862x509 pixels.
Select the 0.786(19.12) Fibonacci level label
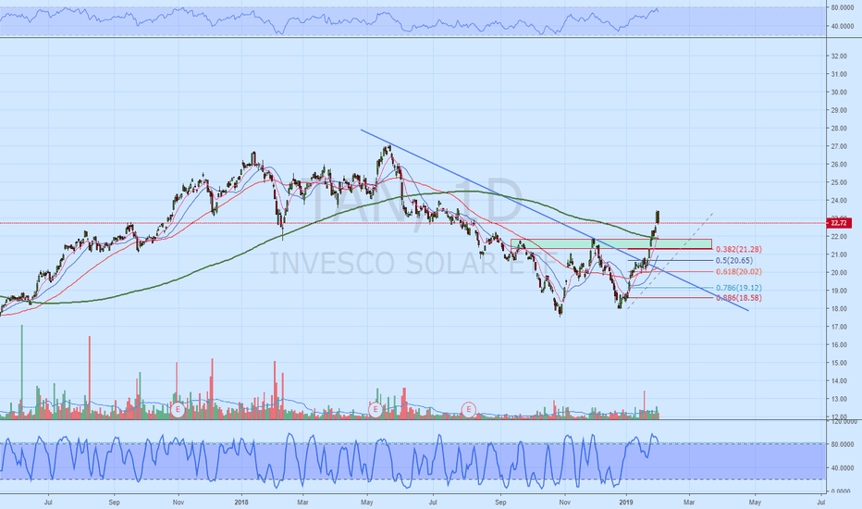(x=738, y=288)
